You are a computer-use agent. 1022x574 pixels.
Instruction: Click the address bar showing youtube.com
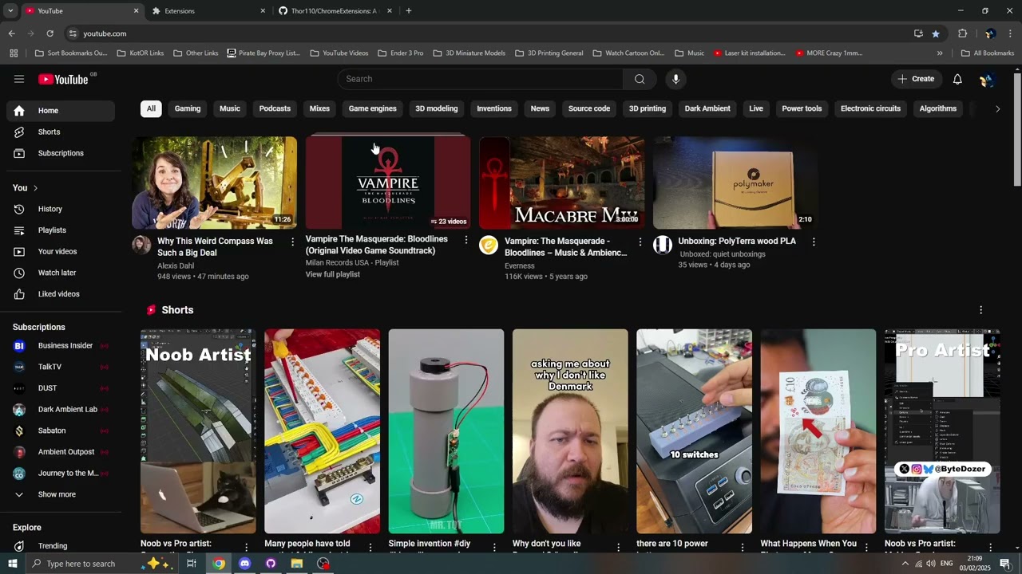point(487,33)
